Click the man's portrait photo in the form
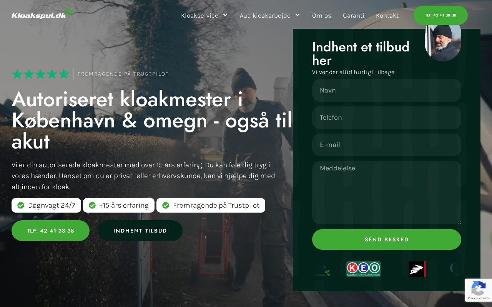This screenshot has width=492, height=307. point(443,41)
